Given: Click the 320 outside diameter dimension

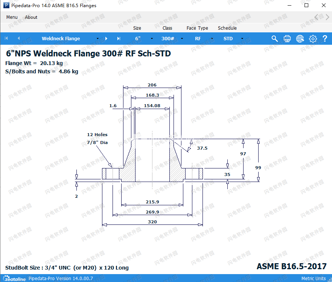Looking at the screenshot, I should click(x=152, y=222).
